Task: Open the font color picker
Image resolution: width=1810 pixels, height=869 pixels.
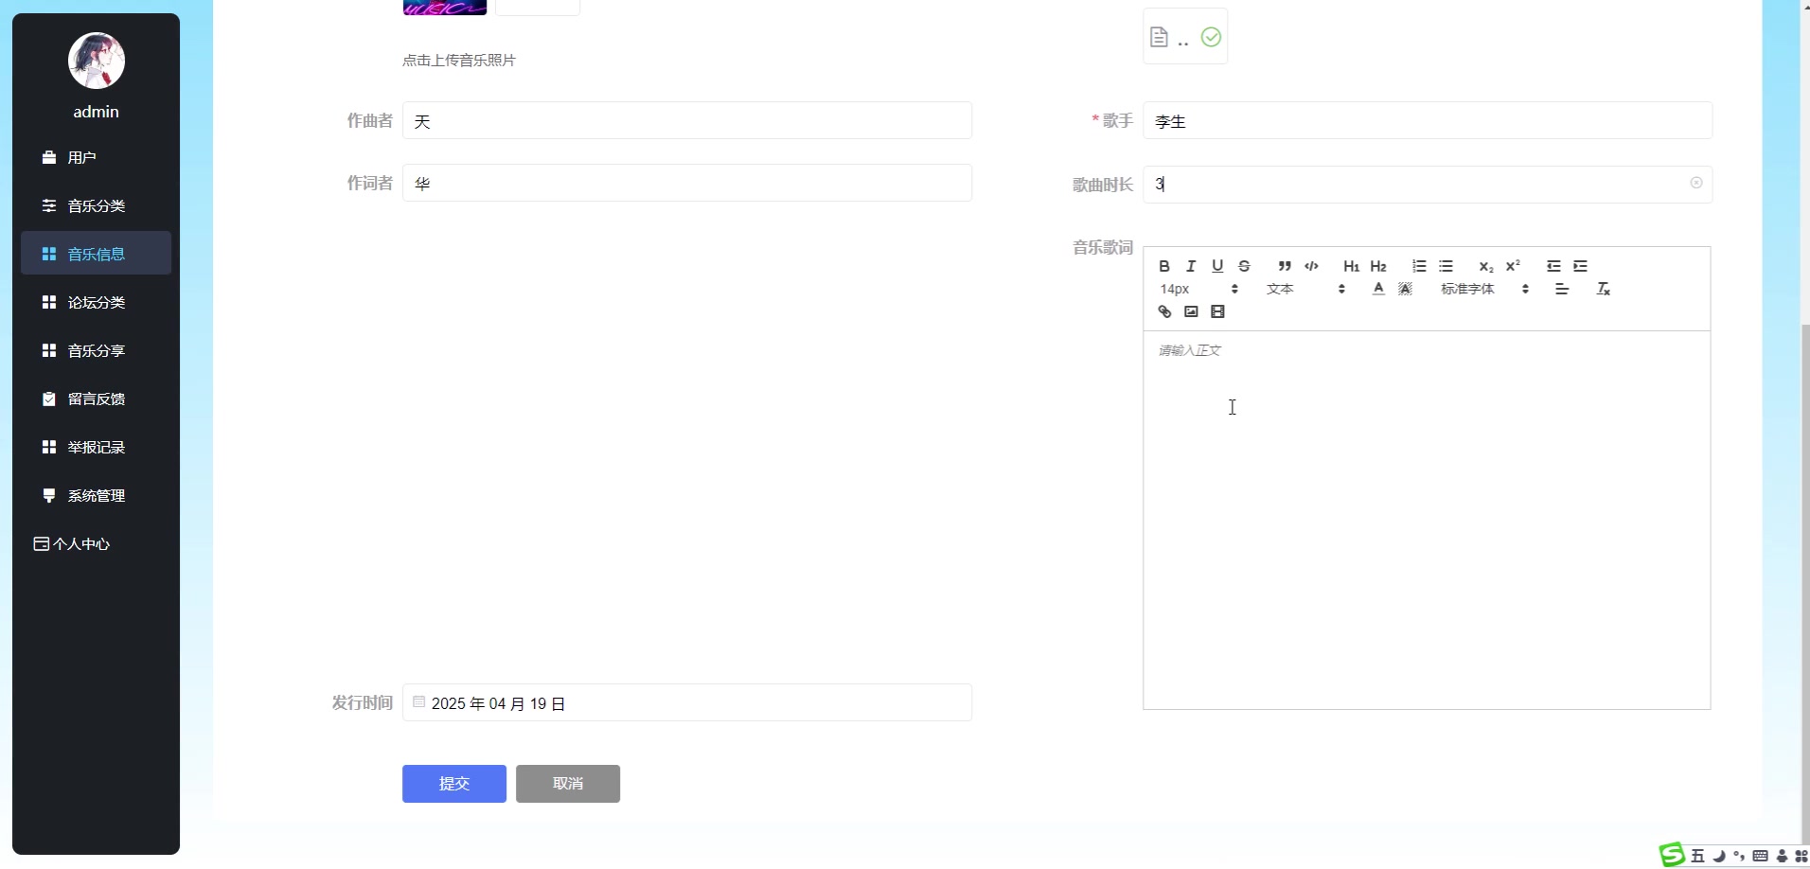Action: click(x=1378, y=289)
